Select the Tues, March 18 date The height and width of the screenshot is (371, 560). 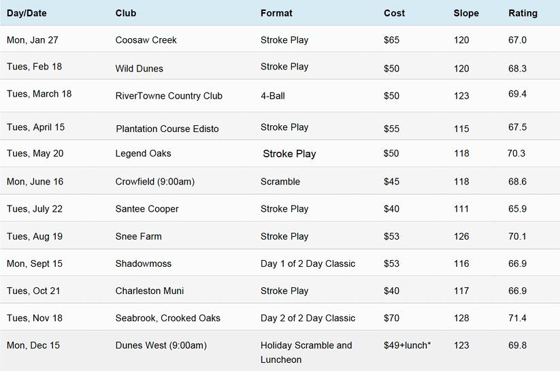39,94
